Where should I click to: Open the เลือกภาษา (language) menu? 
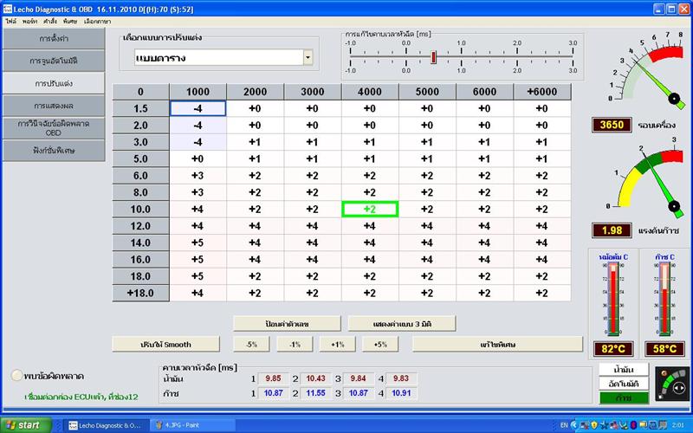coord(97,21)
